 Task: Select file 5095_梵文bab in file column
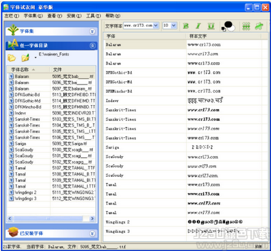73,76
